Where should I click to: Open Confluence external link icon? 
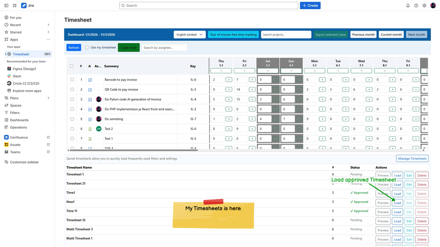pos(48,137)
